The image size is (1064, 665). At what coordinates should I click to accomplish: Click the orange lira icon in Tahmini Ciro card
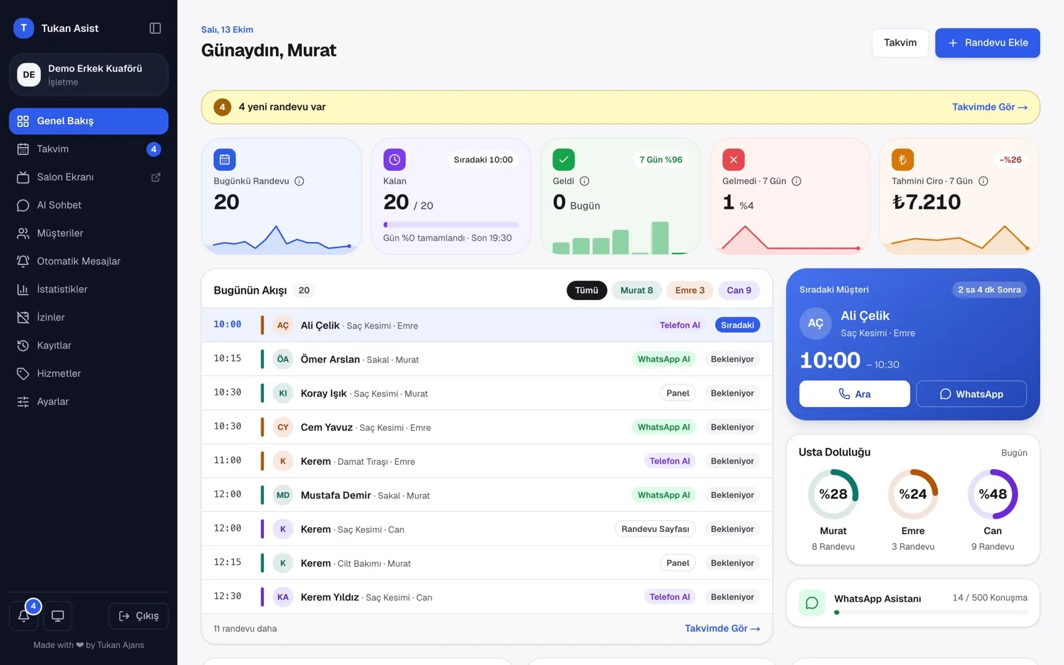[903, 160]
